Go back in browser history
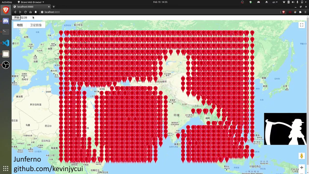This screenshot has width=309, height=174. (15, 12)
